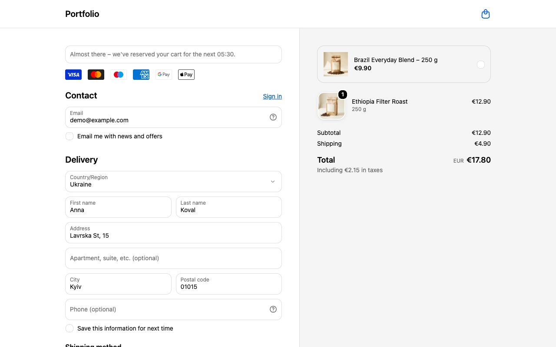Go to the Portfolio home link

point(82,14)
